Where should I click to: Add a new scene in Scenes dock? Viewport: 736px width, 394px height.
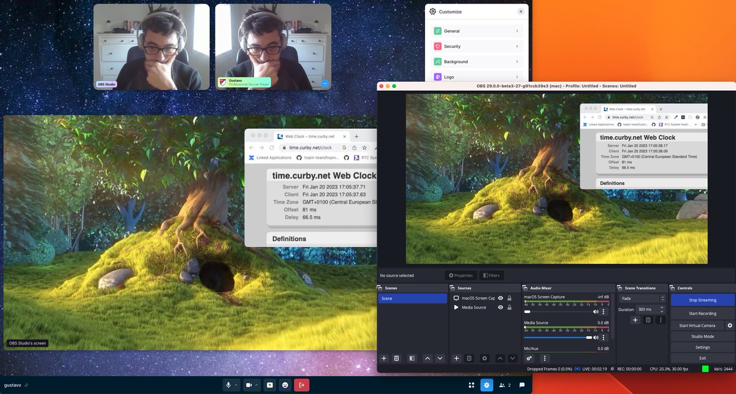[384, 358]
